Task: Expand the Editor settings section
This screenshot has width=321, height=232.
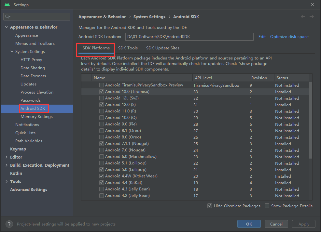Action: click(x=7, y=157)
